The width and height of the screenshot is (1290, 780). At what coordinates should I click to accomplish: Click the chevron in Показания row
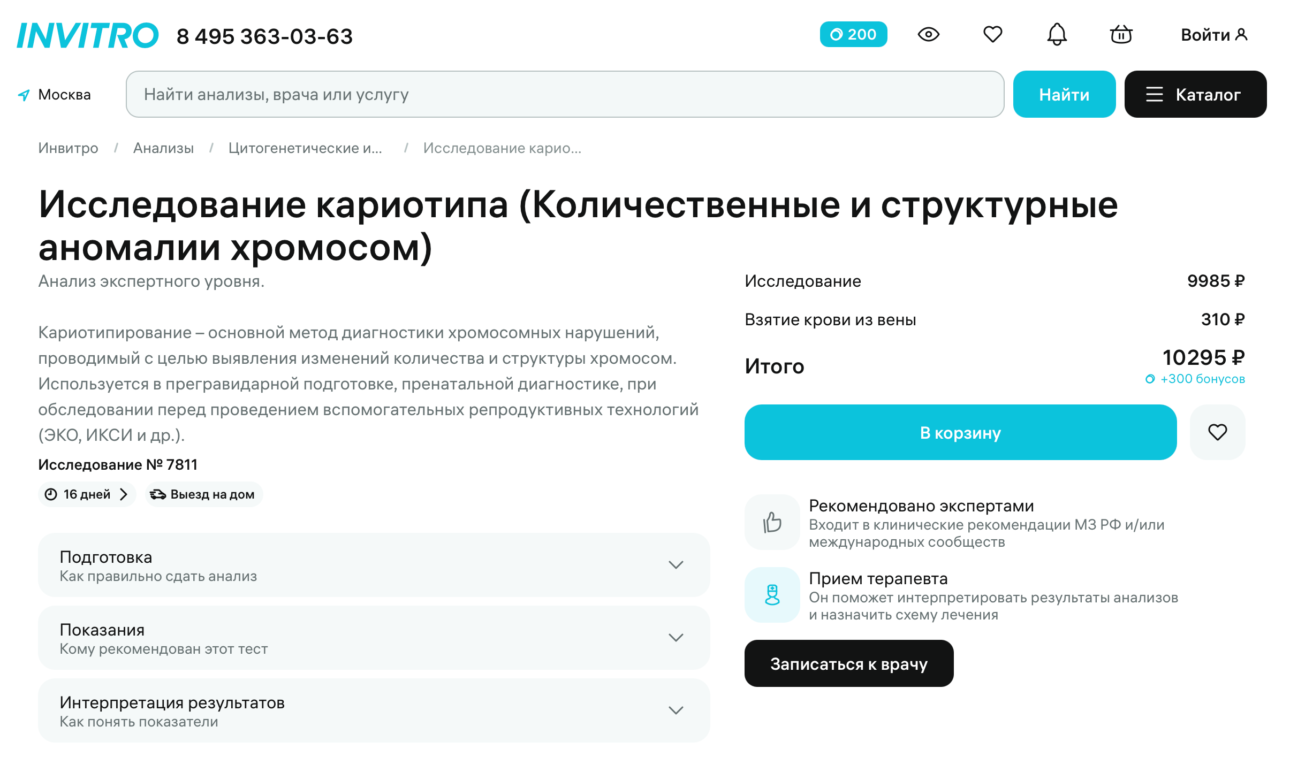(x=676, y=638)
